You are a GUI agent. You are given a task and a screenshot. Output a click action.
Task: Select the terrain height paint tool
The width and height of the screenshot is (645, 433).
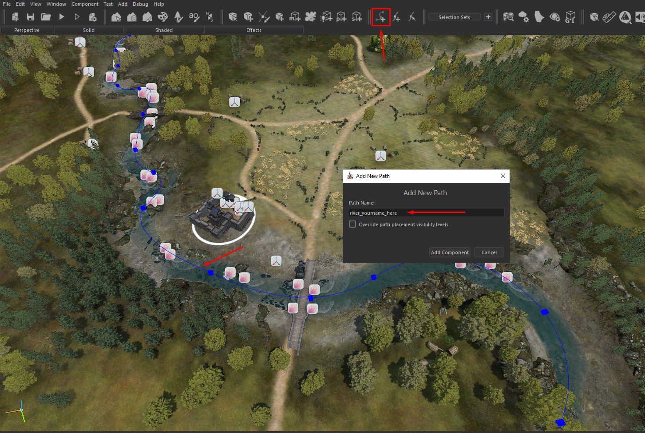pyautogui.click(x=147, y=17)
